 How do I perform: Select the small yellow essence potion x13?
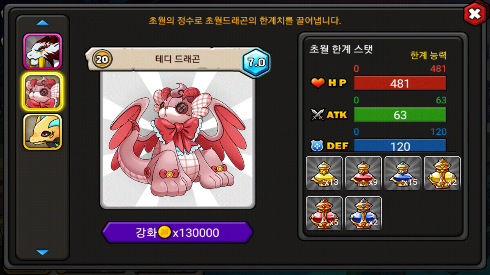pyautogui.click(x=324, y=173)
